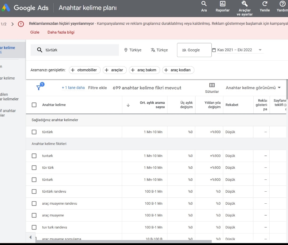Click Sağladığınız anahtar kelimeler heading

pyautogui.click(x=55, y=120)
